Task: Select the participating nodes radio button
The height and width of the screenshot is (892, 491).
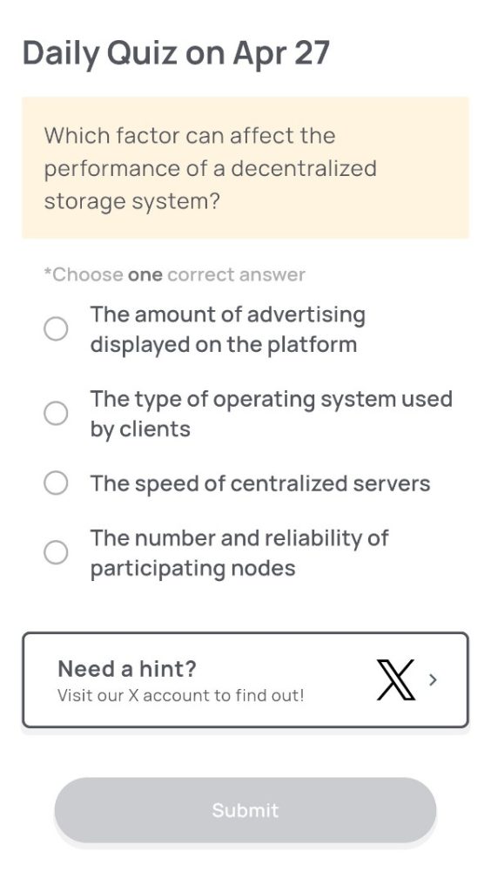Action: pos(56,552)
